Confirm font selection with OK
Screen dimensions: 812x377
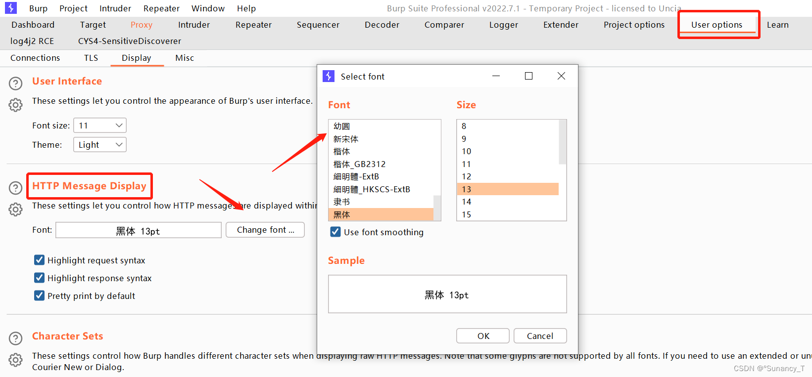tap(483, 336)
